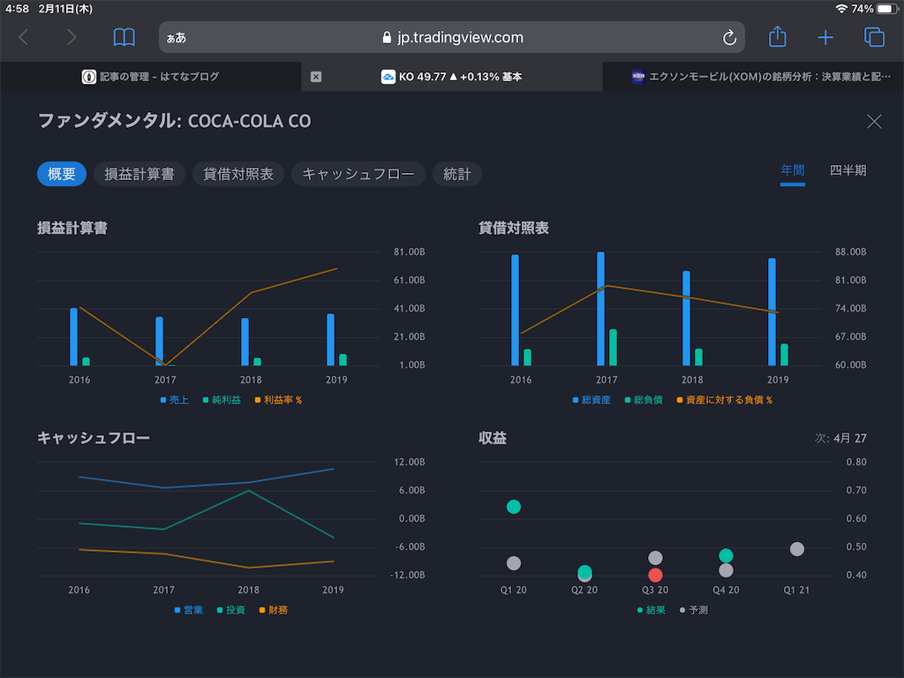Select the KO 49.77 tab

point(451,77)
